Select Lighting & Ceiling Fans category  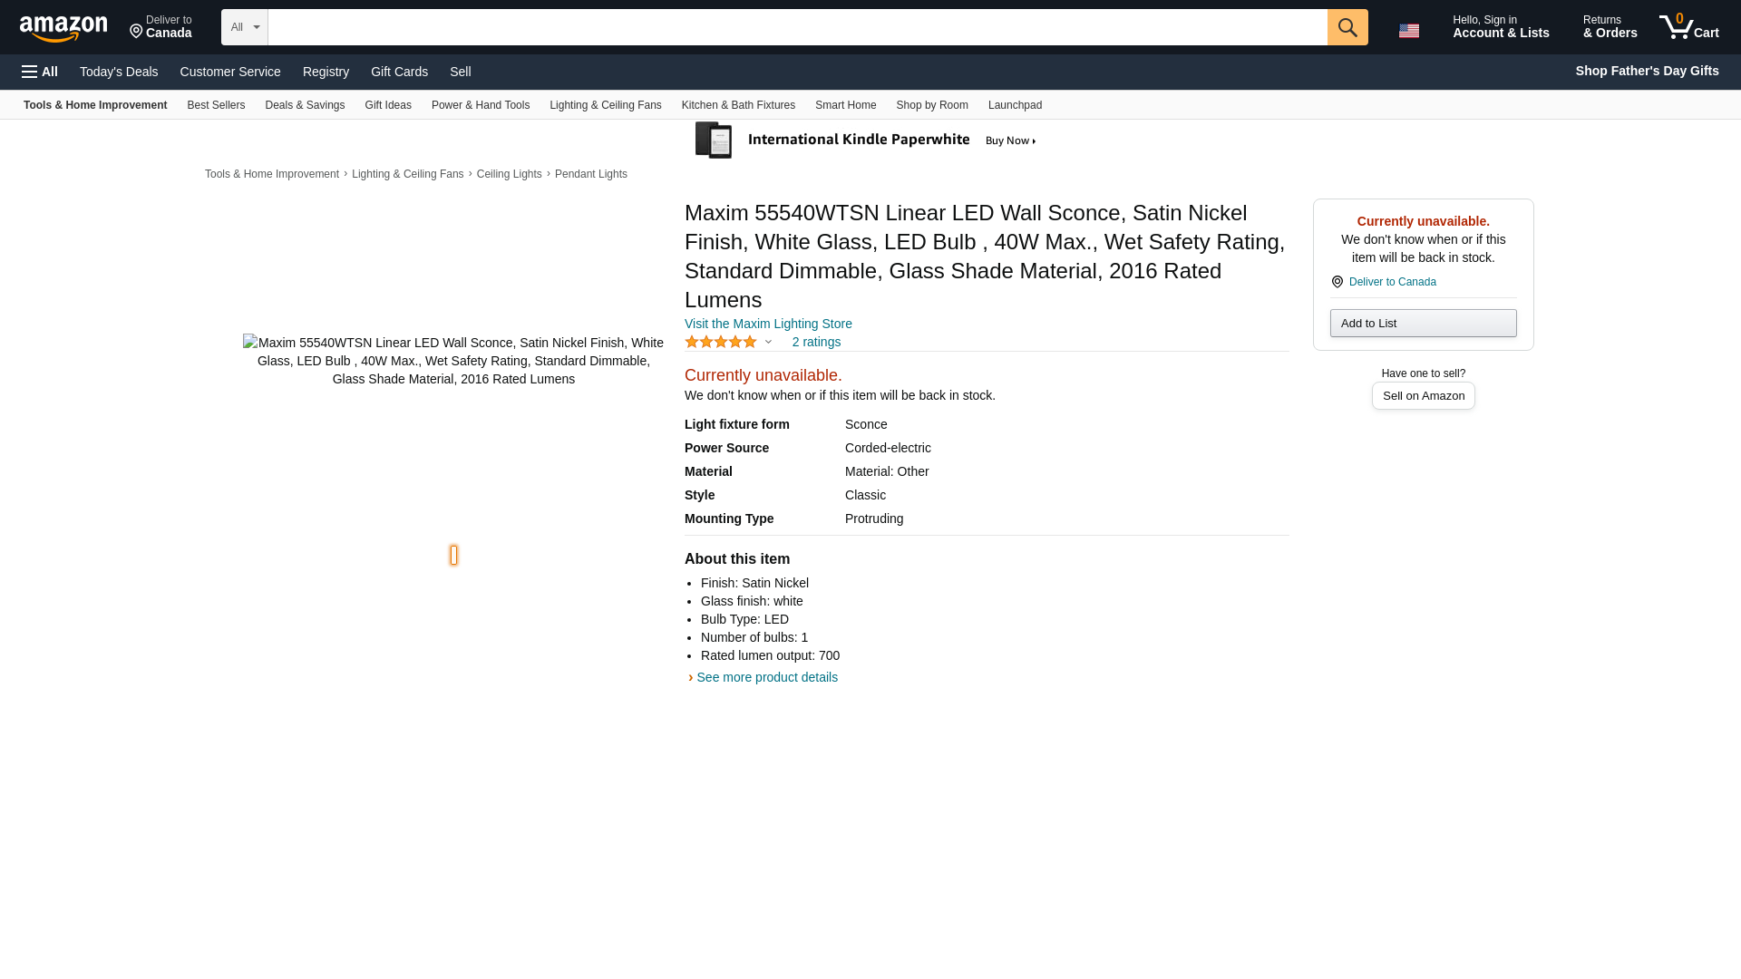[605, 105]
